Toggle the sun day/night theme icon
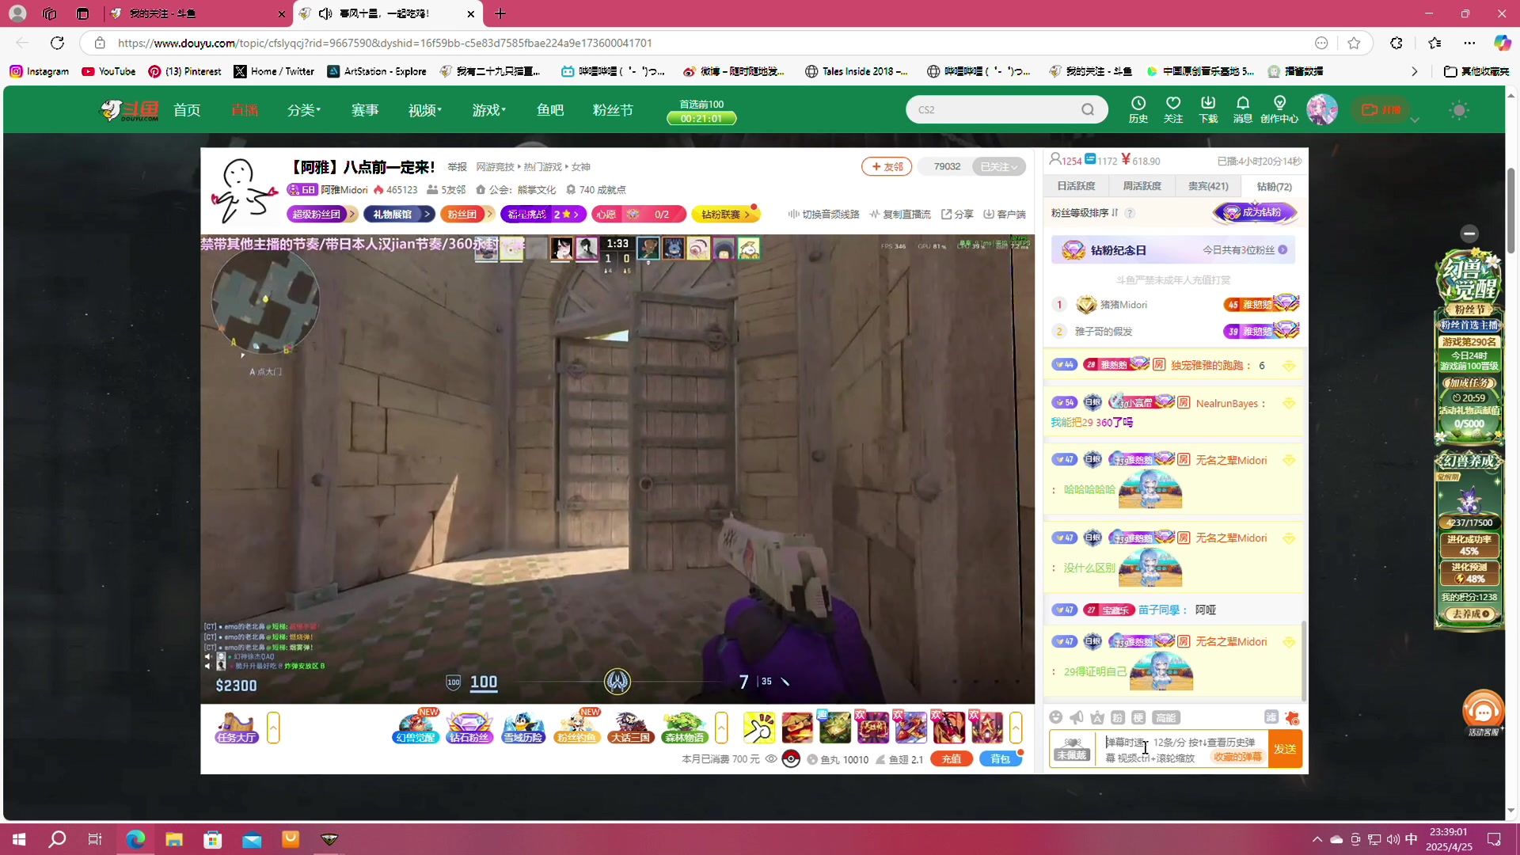Viewport: 1520px width, 855px height. pyautogui.click(x=1459, y=110)
